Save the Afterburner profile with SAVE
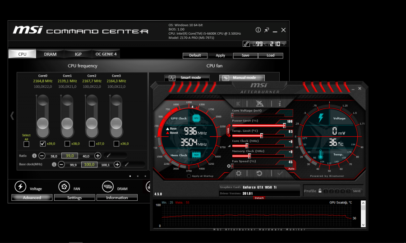 coord(357,191)
